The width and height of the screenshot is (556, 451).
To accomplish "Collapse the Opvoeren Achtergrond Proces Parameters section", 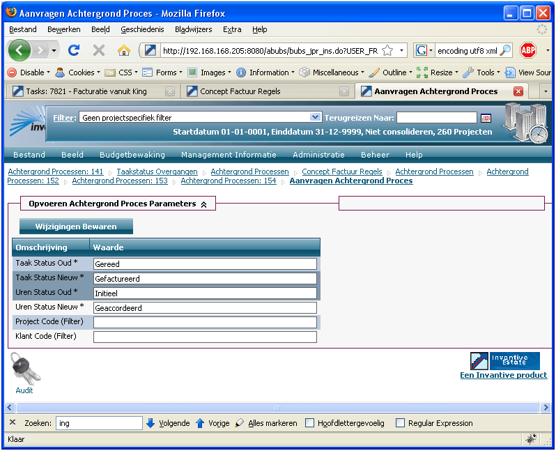I will (x=204, y=205).
